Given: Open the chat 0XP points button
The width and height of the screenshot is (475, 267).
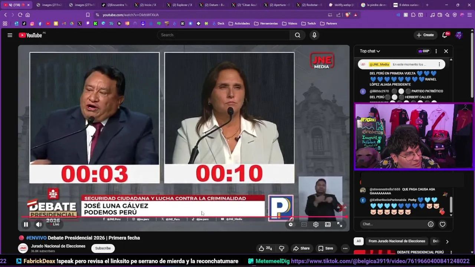Looking at the screenshot, I should tap(423, 51).
